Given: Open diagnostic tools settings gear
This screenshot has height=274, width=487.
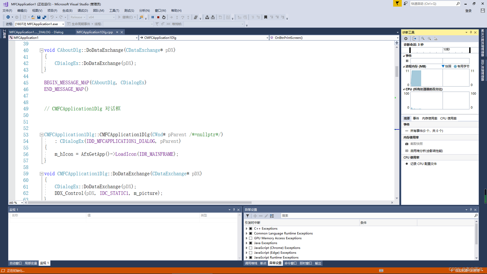Looking at the screenshot, I should point(406,39).
